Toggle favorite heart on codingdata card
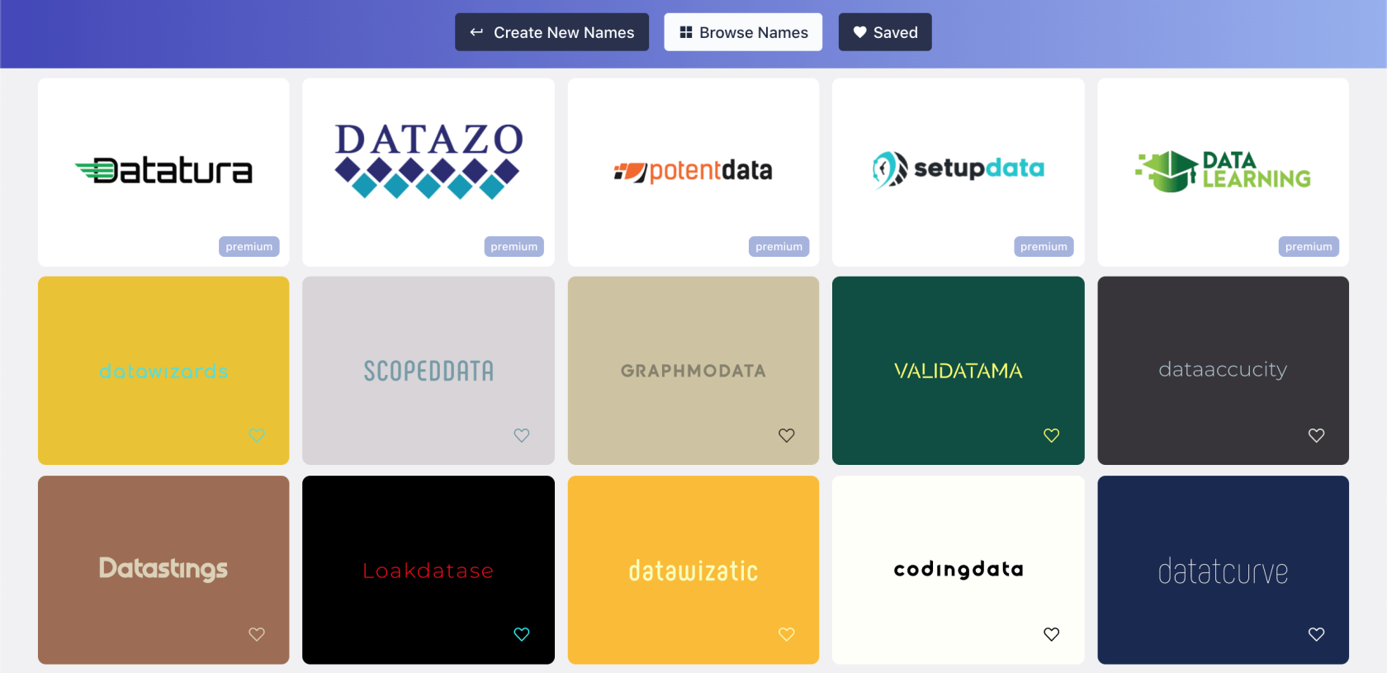The width and height of the screenshot is (1387, 673). pyautogui.click(x=1052, y=634)
